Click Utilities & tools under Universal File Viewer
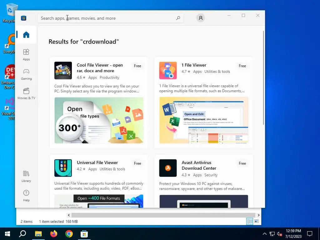 click(112, 169)
